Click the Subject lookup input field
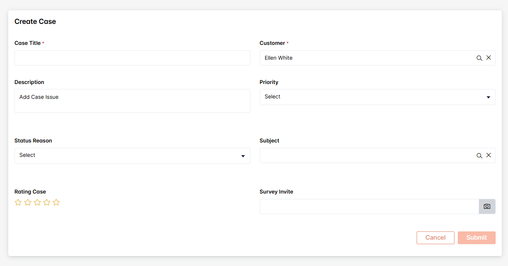Image resolution: width=508 pixels, height=266 pixels. coord(366,156)
